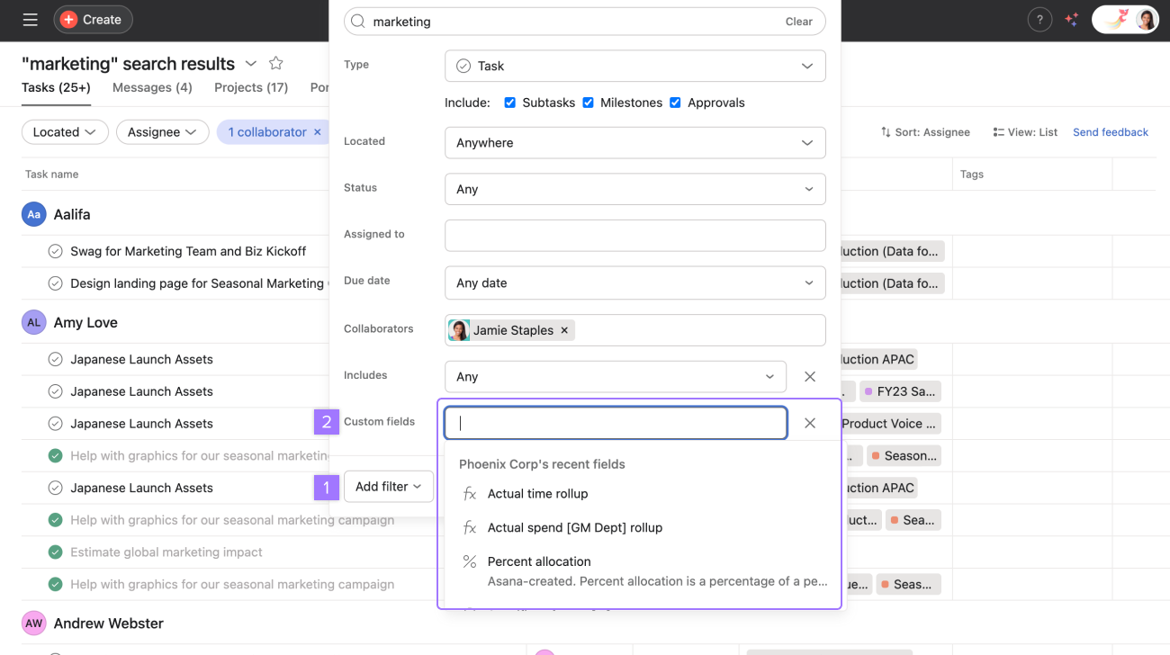
Task: Star the marketing search results
Action: tap(276, 63)
